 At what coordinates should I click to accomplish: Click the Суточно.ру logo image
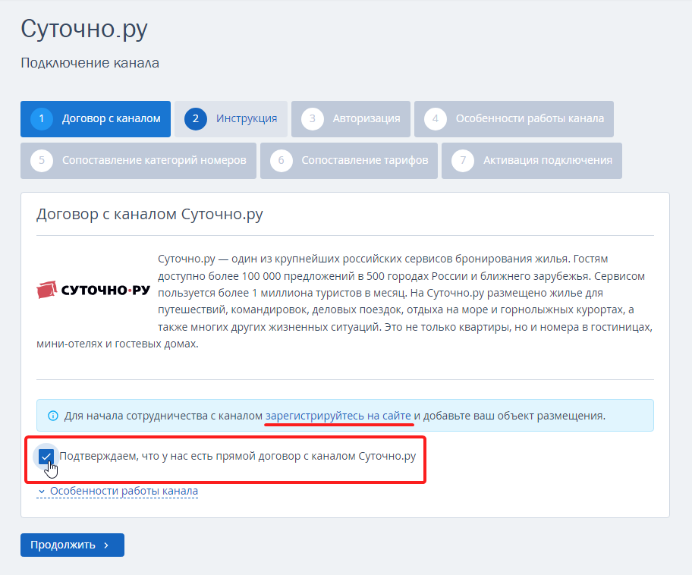pyautogui.click(x=93, y=290)
